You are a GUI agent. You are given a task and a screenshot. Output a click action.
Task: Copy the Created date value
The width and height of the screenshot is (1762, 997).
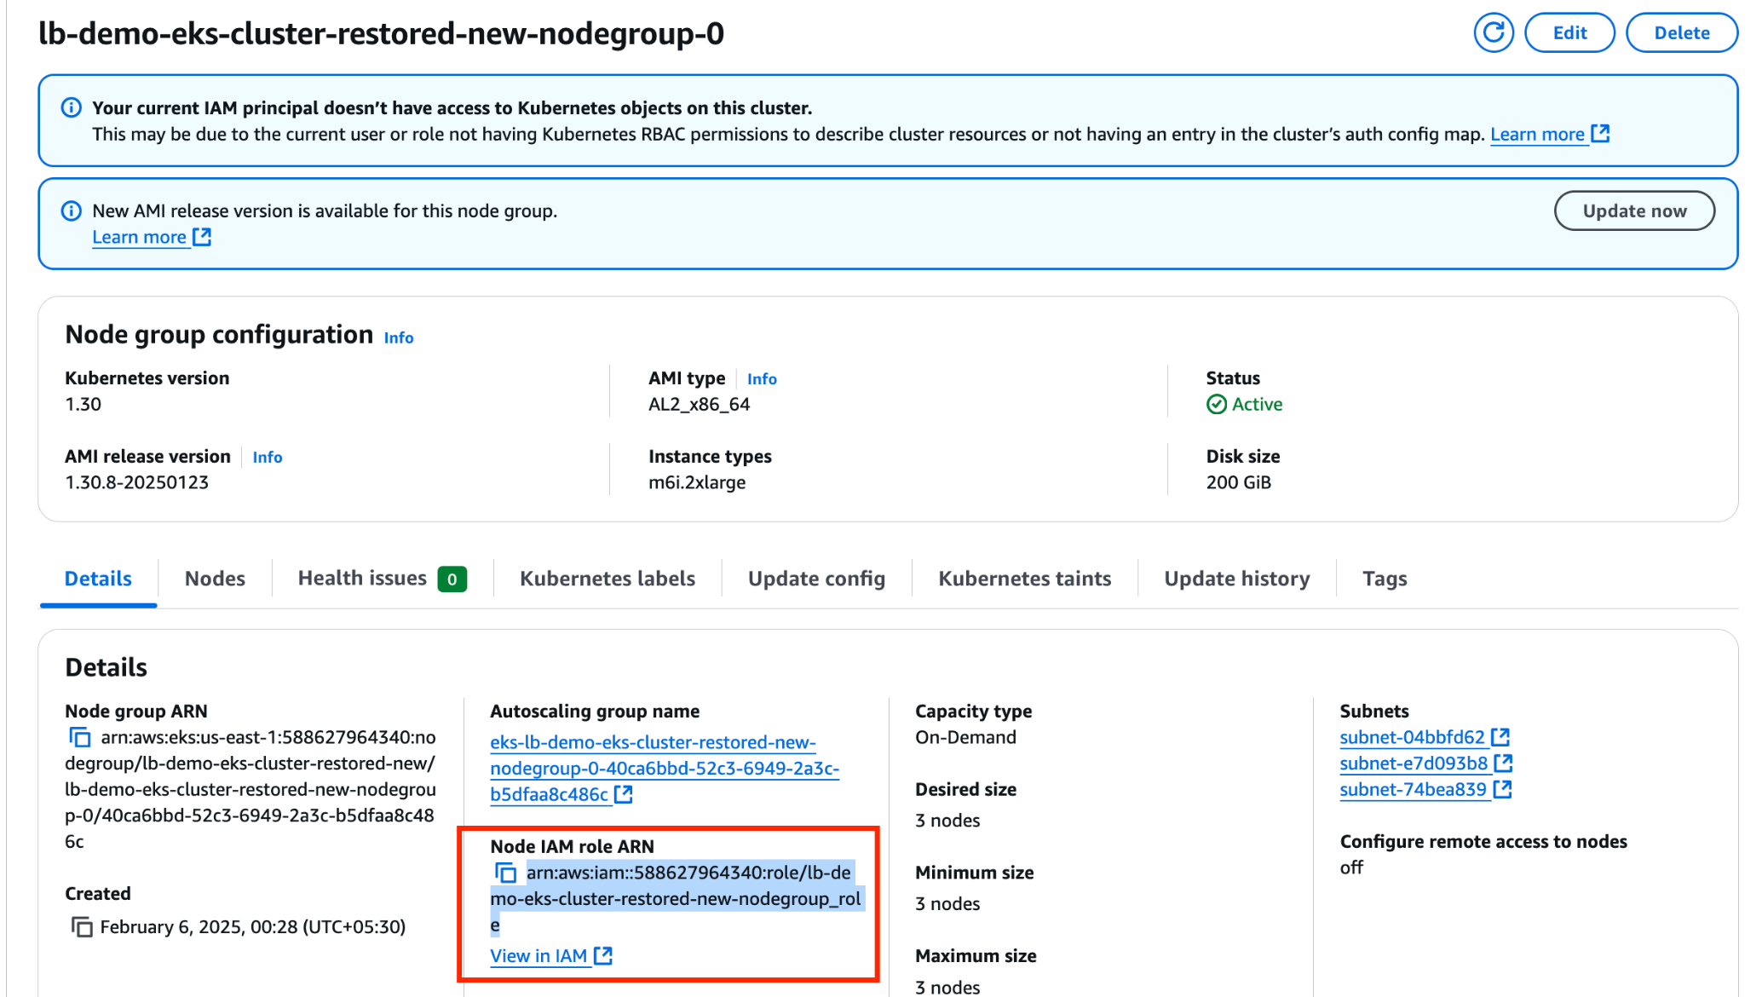(x=82, y=927)
